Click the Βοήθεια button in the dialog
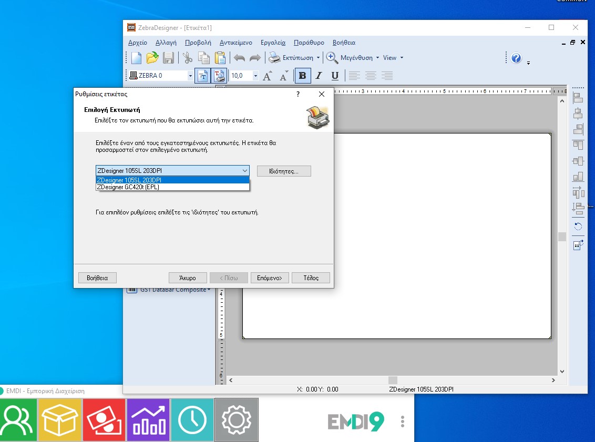The height and width of the screenshot is (442, 595). click(x=97, y=277)
